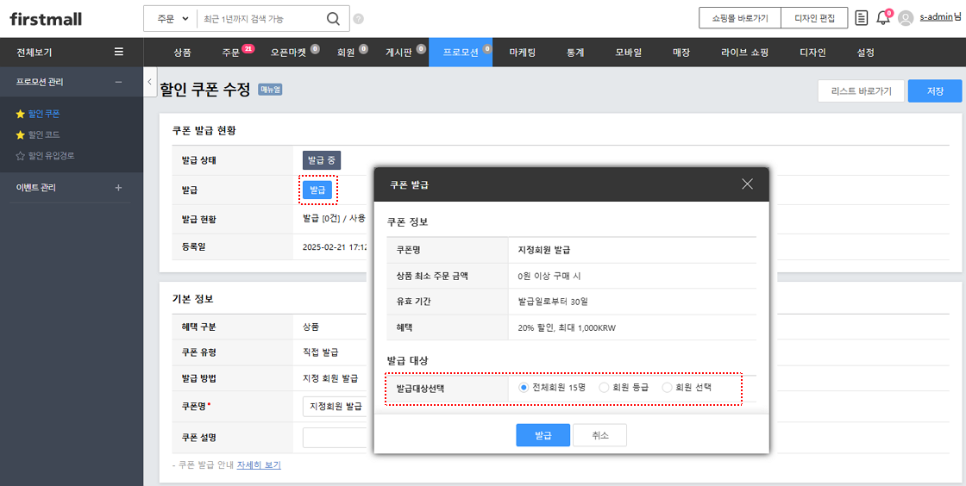Viewport: 966px width, 486px height.
Task: Click the 0원 이상 구매 시 text
Action: point(549,277)
